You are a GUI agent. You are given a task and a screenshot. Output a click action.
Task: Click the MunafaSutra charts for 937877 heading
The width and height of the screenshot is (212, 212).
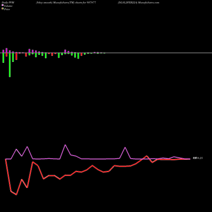66,3
